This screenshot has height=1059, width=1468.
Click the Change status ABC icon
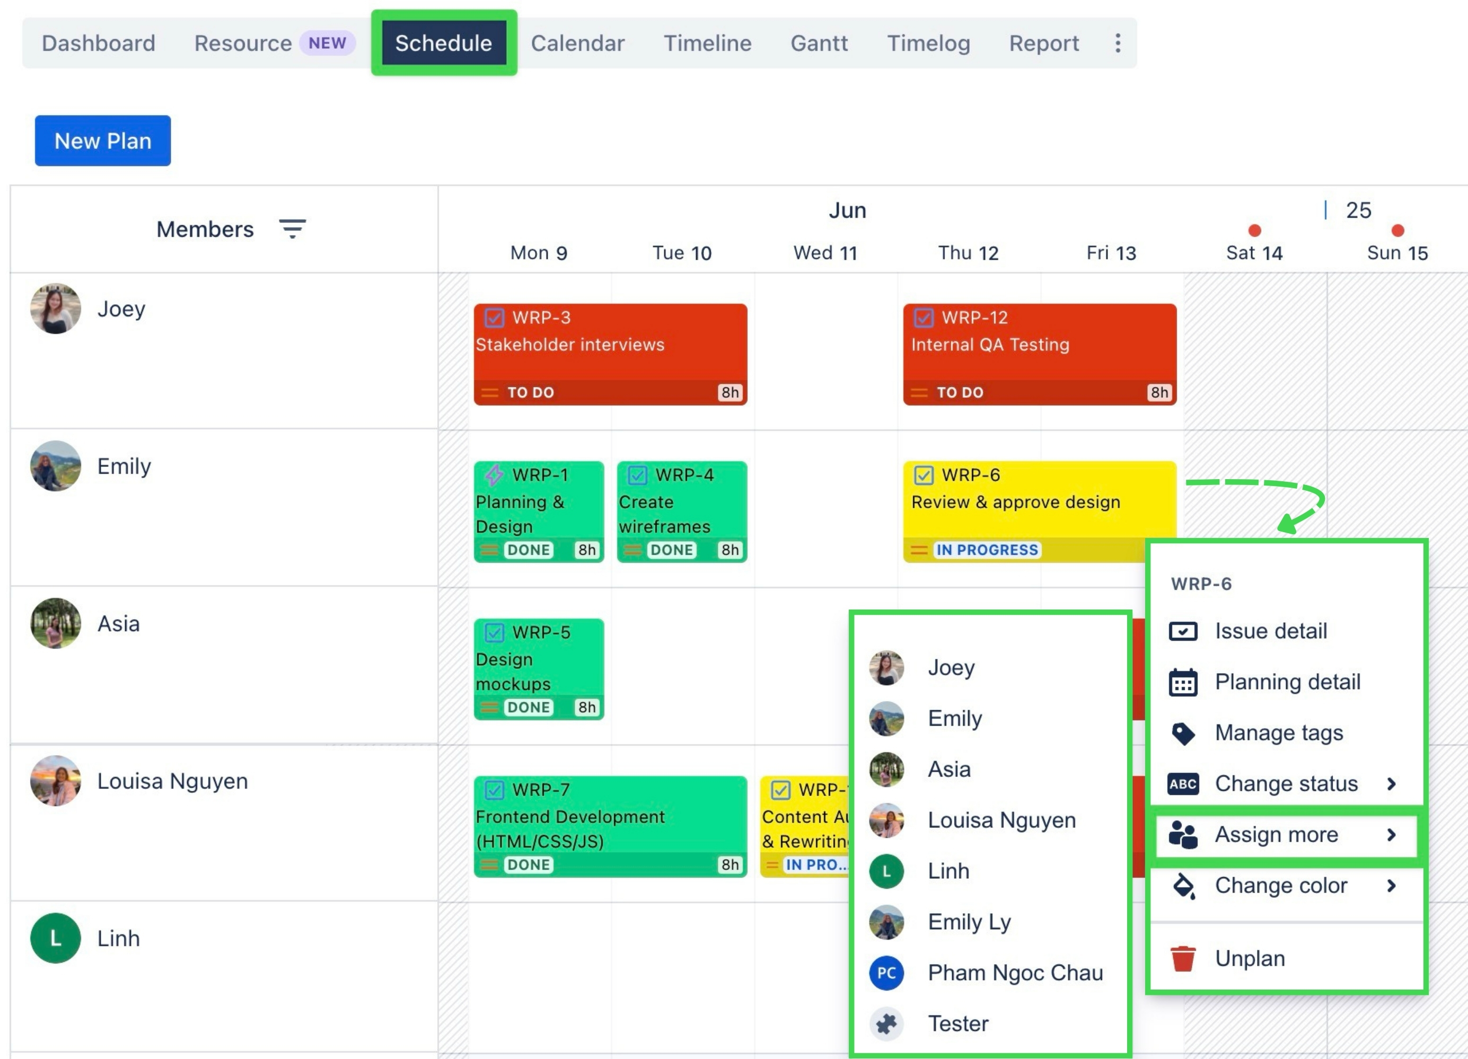click(x=1183, y=784)
